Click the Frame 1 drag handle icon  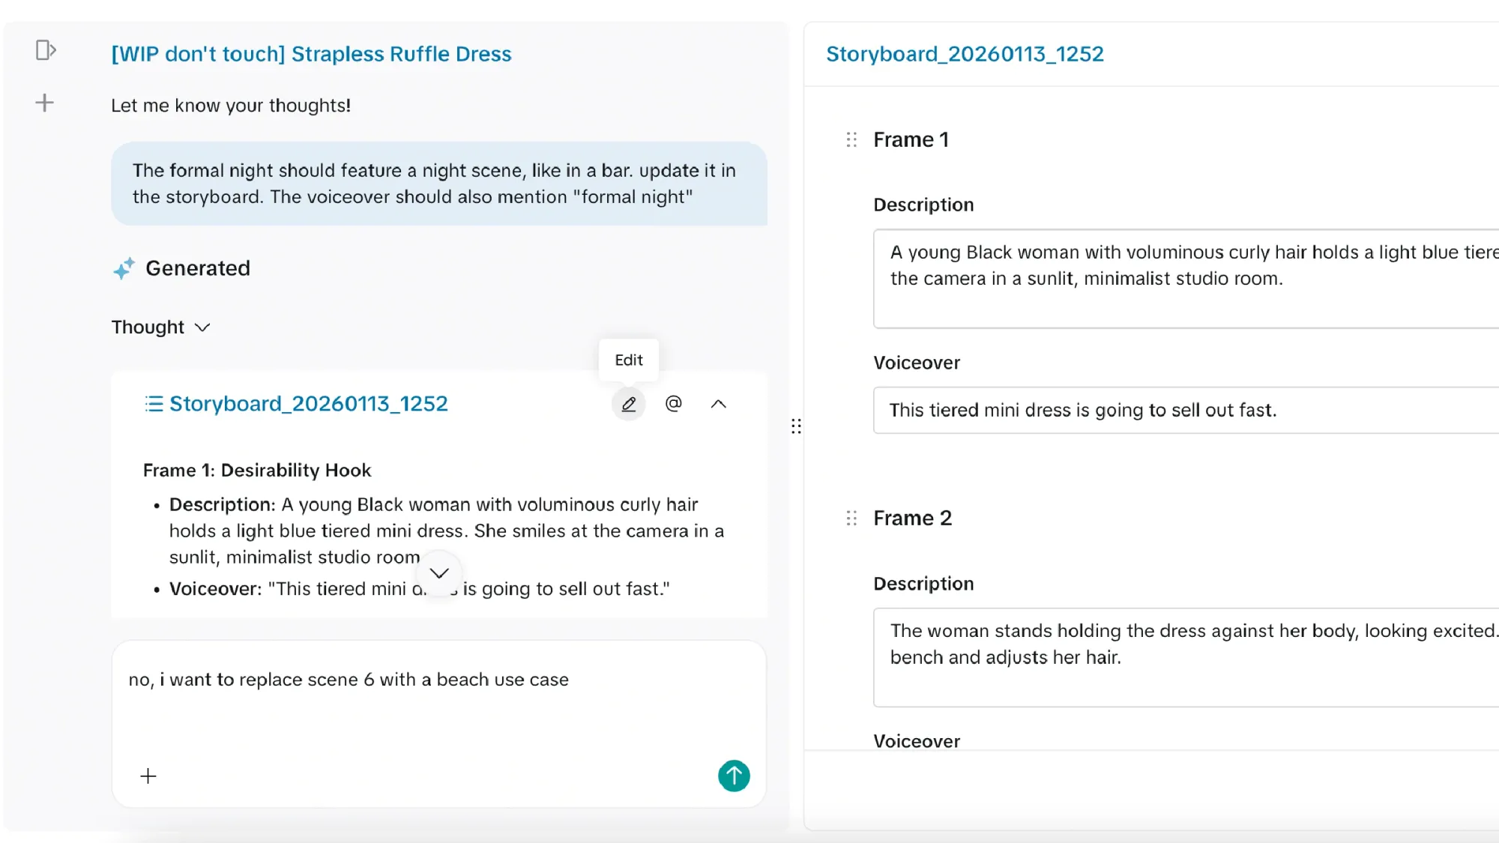[851, 140]
